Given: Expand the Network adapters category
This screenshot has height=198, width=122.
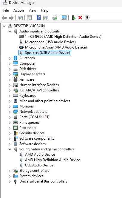Looking at the screenshot, I should pyautogui.click(x=10, y=112).
